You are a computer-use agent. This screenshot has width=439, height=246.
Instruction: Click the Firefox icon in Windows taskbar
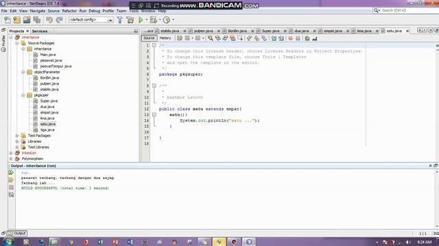click(85, 242)
